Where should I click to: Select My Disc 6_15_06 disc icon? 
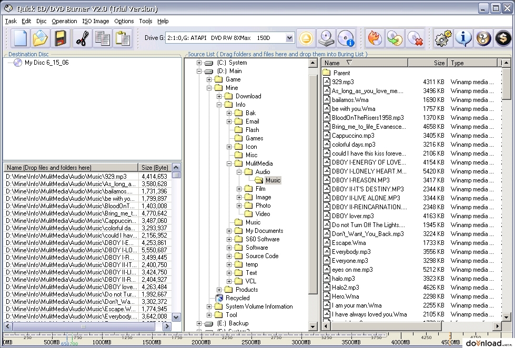18,63
